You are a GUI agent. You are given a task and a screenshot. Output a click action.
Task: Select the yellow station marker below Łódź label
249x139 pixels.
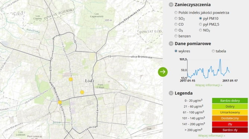pos(82,92)
